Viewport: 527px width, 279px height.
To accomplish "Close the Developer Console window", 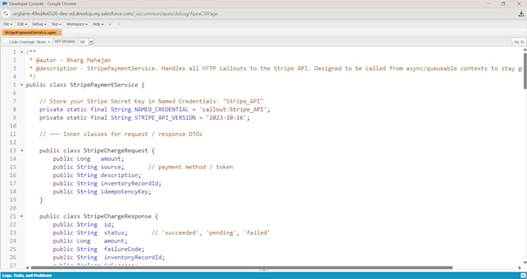I will (x=518, y=4).
